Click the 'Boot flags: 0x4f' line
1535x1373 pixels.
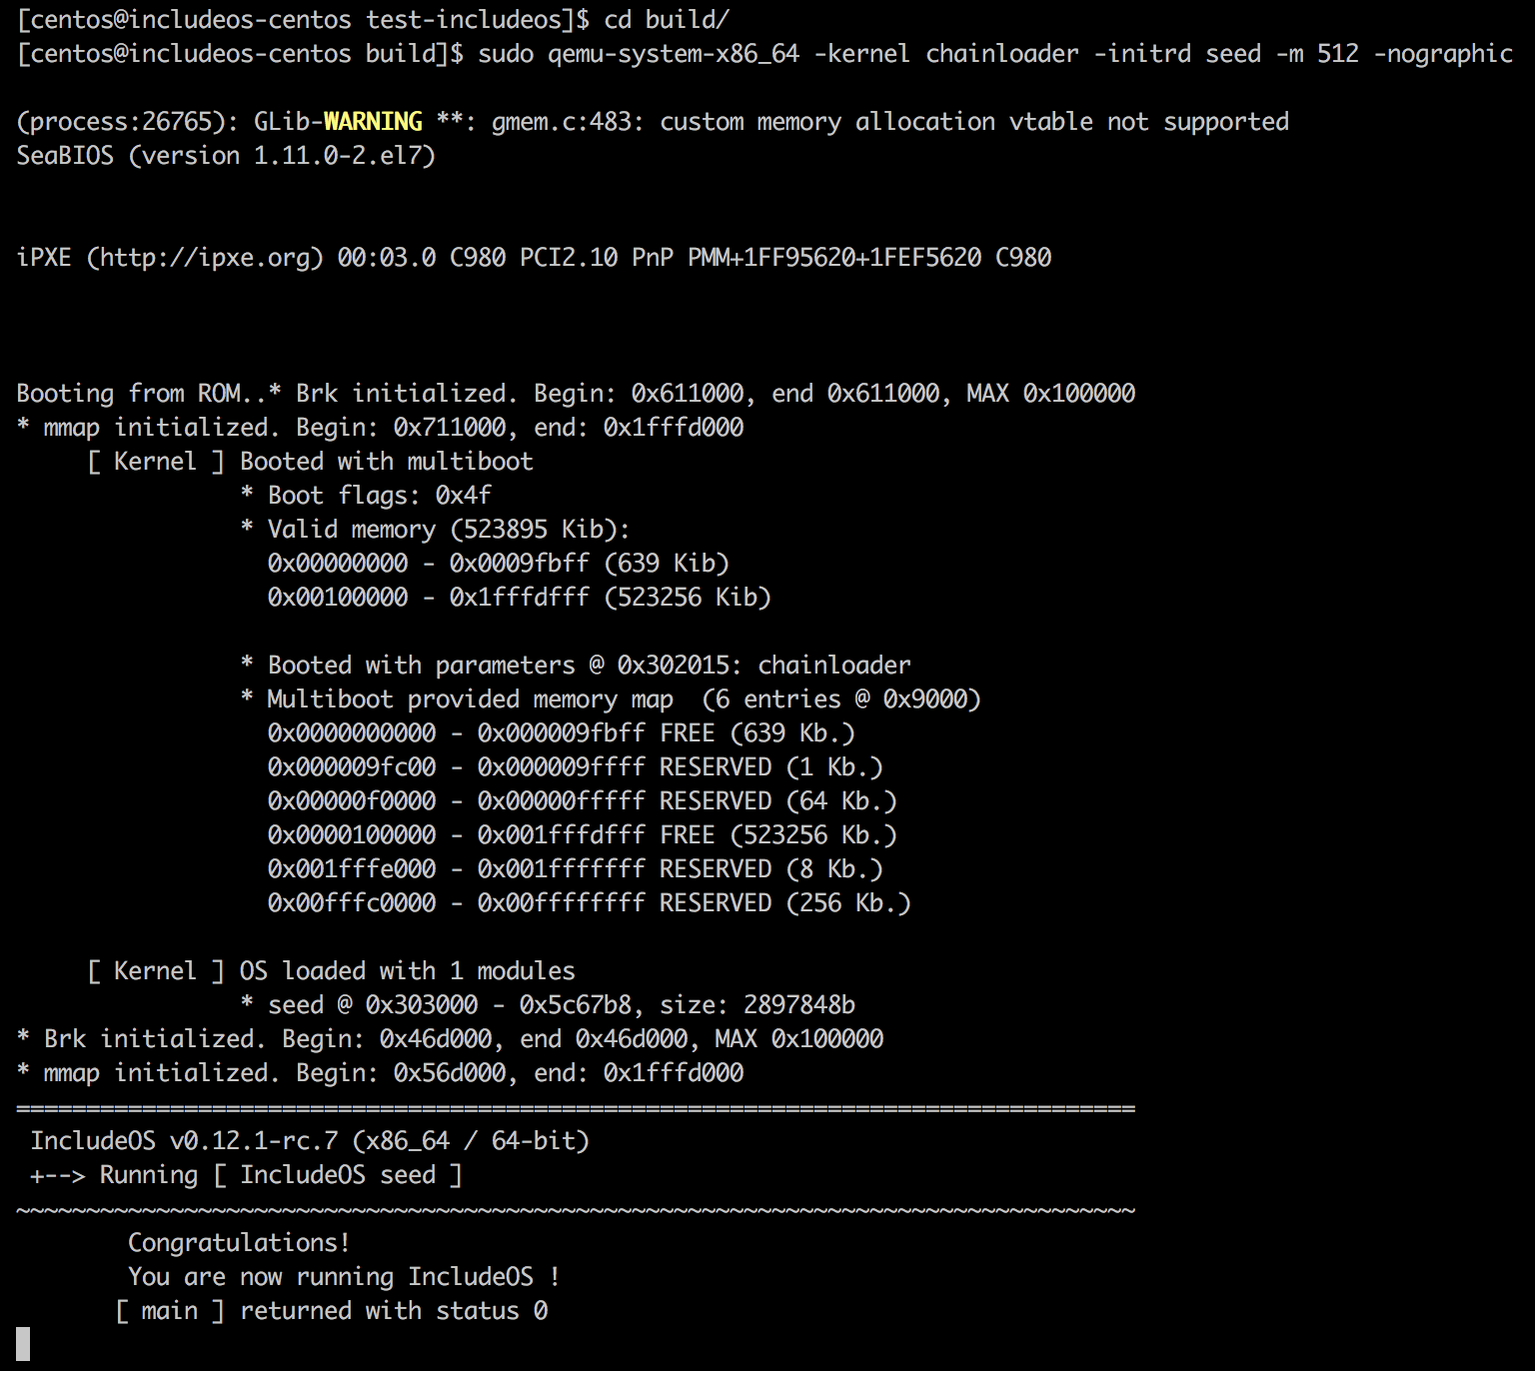pos(366,495)
